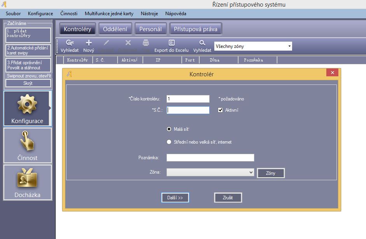Screen dimensions: 366x239
Task: Click the Další >> button
Action: (x=175, y=198)
